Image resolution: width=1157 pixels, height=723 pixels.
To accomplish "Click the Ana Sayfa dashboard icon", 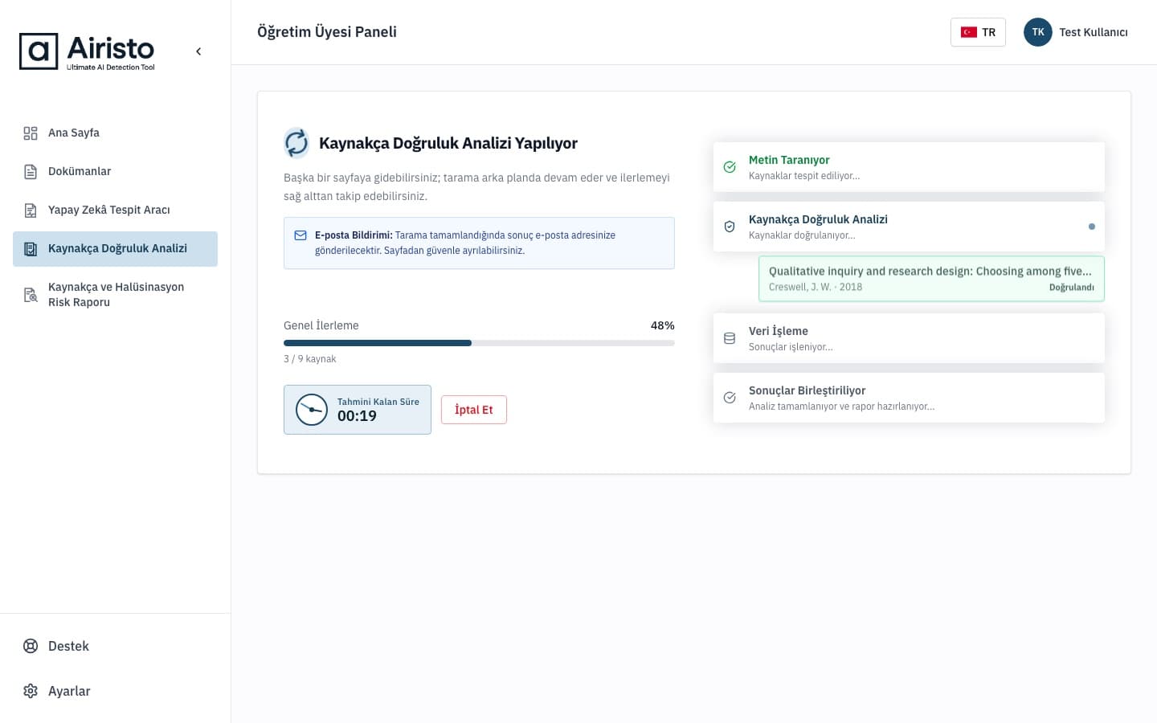I will click(31, 133).
